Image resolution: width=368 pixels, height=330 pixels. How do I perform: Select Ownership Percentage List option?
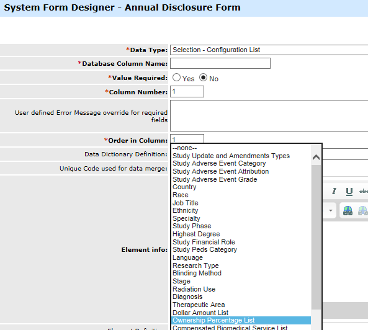tap(241, 320)
